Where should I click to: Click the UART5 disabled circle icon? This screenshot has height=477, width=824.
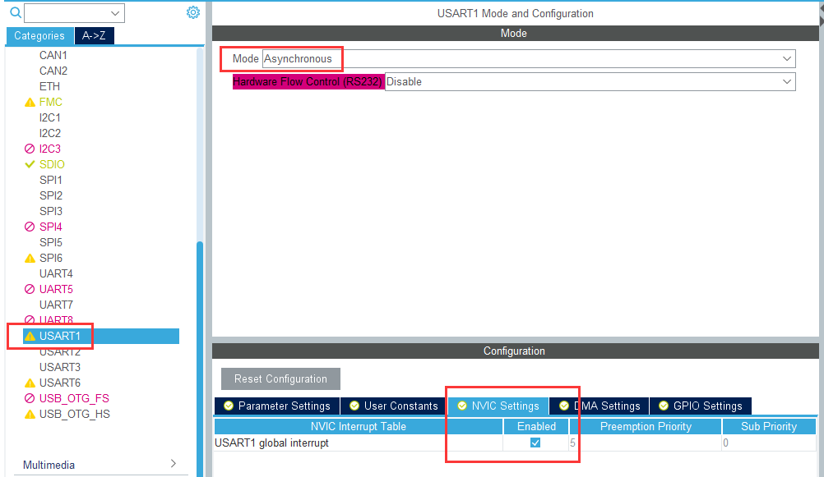30,289
